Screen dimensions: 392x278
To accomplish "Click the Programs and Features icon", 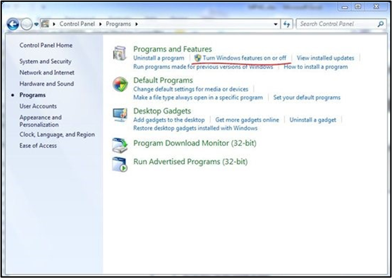I will pos(120,54).
